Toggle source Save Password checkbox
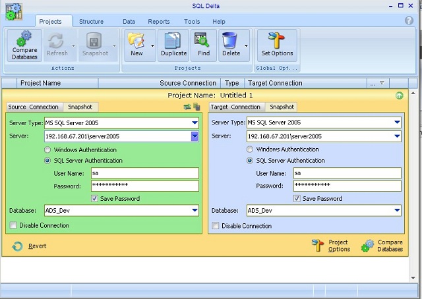 tap(94, 199)
